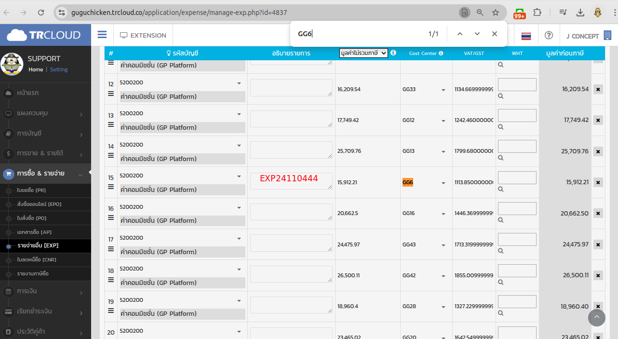The image size is (618, 339).
Task: Click the browser address bar URL
Action: pos(179,13)
